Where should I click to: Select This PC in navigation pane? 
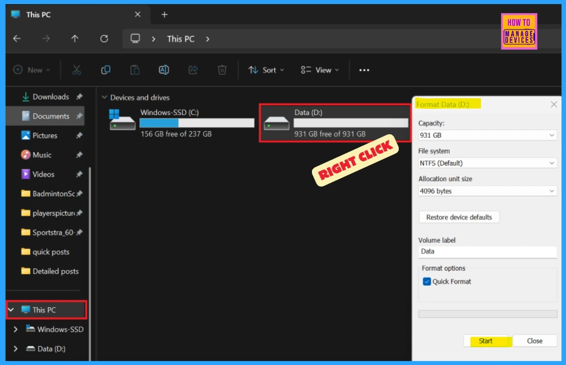[x=46, y=310]
